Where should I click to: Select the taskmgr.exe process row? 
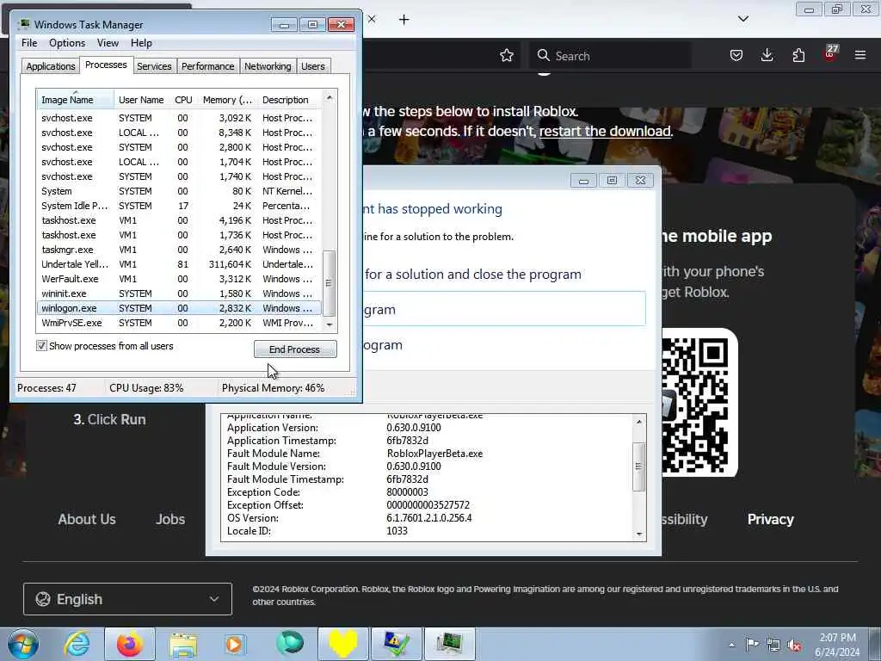[179, 250]
